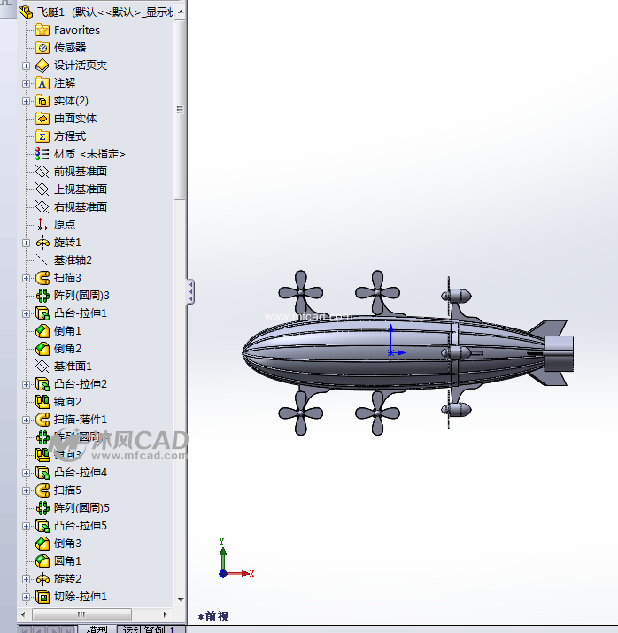Expand the 扫描-薄件1 feature

26,420
